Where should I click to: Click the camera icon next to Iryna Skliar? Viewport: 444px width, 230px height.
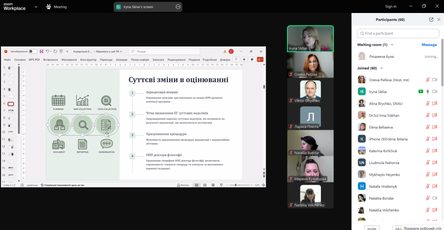(434, 92)
